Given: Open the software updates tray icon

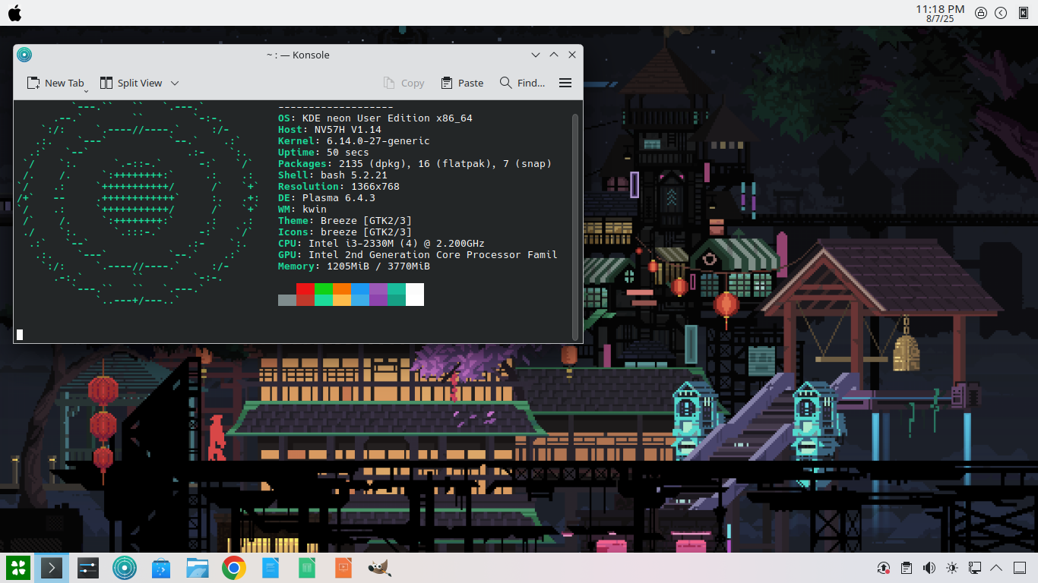Looking at the screenshot, I should click(x=883, y=568).
